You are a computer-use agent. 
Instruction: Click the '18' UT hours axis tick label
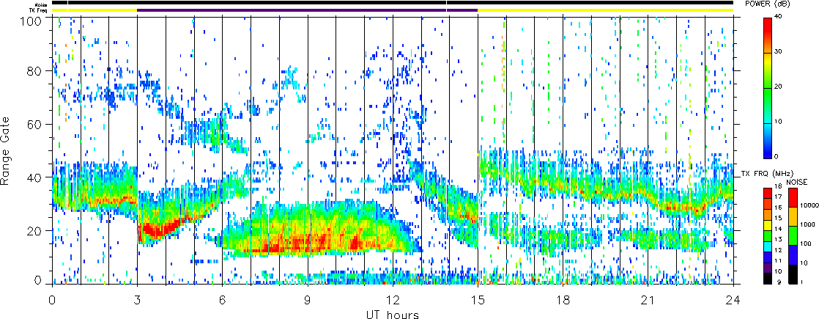563,300
